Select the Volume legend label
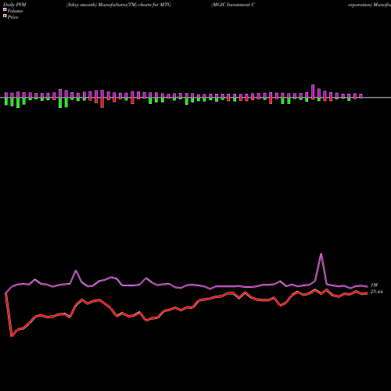The height and width of the screenshot is (391, 391). (x=15, y=11)
